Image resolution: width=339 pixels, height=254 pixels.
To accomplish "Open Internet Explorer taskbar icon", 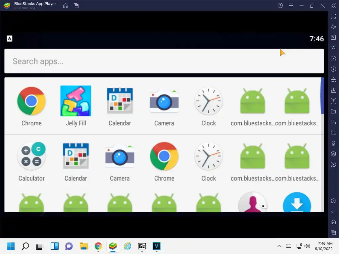I will [127, 246].
